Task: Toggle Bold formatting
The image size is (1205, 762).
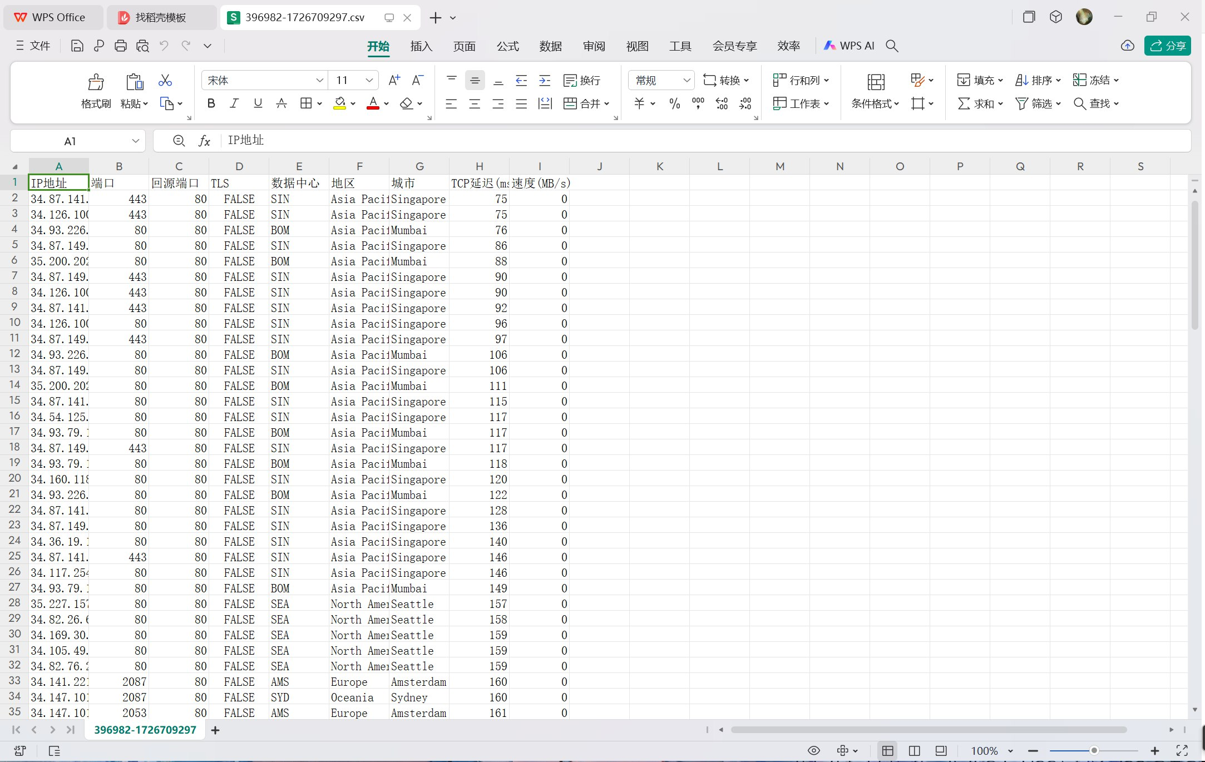Action: [211, 103]
